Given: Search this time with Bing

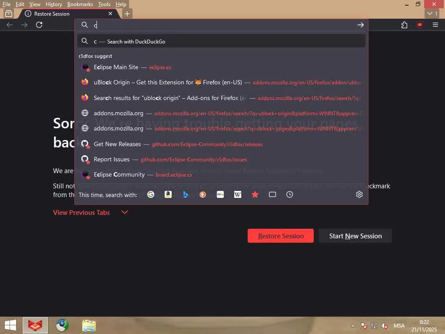Looking at the screenshot, I should coord(186,194).
